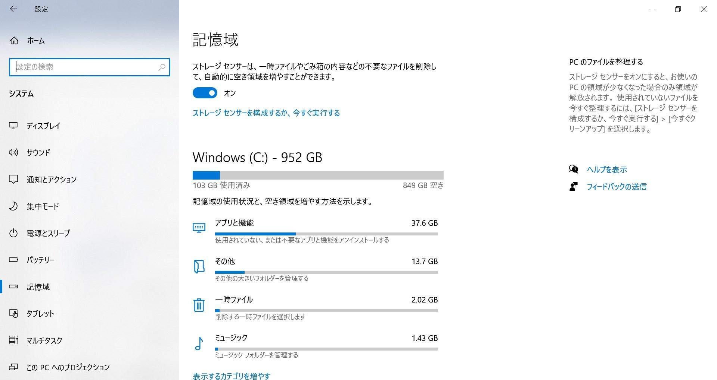
Task: Open フィードバックの送信
Action: (x=617, y=187)
